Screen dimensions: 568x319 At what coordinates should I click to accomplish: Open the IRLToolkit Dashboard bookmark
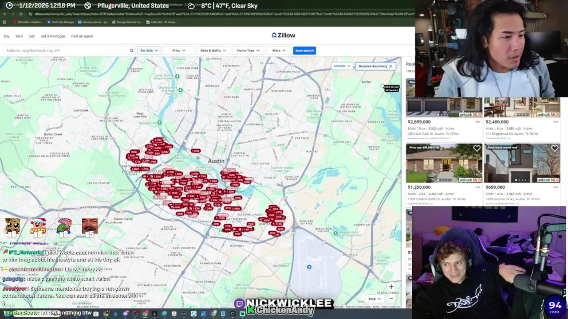pyautogui.click(x=28, y=22)
